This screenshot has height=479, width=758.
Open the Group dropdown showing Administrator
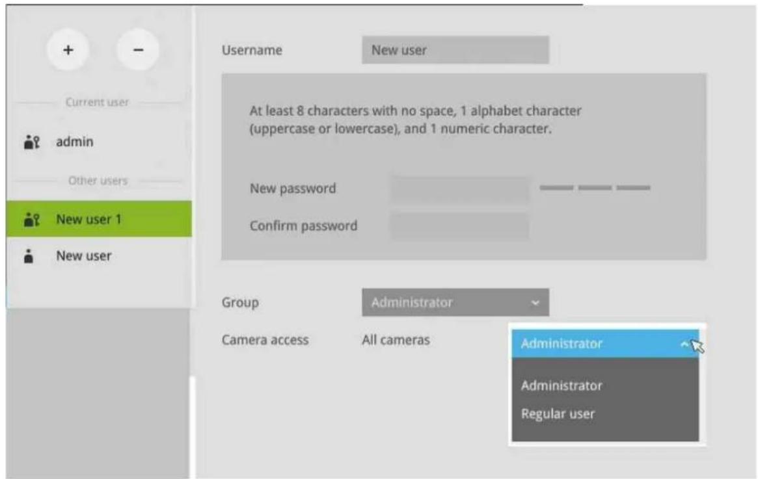point(455,303)
